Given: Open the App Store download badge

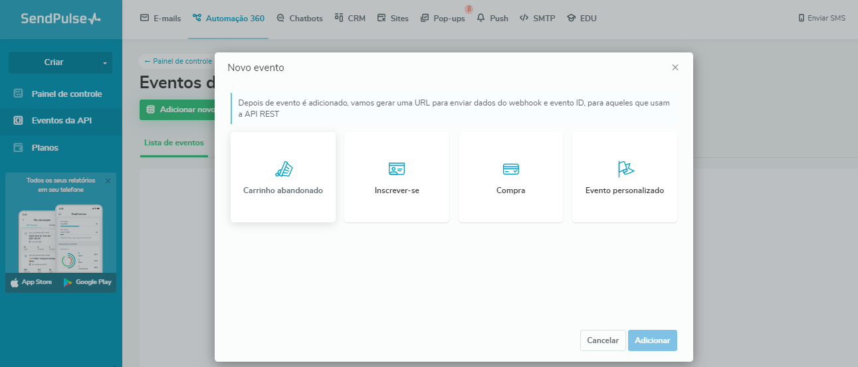Looking at the screenshot, I should [32, 282].
